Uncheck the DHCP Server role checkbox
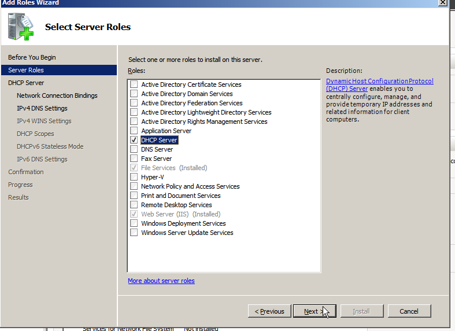Viewport: 455px width, 331px height. pos(134,140)
